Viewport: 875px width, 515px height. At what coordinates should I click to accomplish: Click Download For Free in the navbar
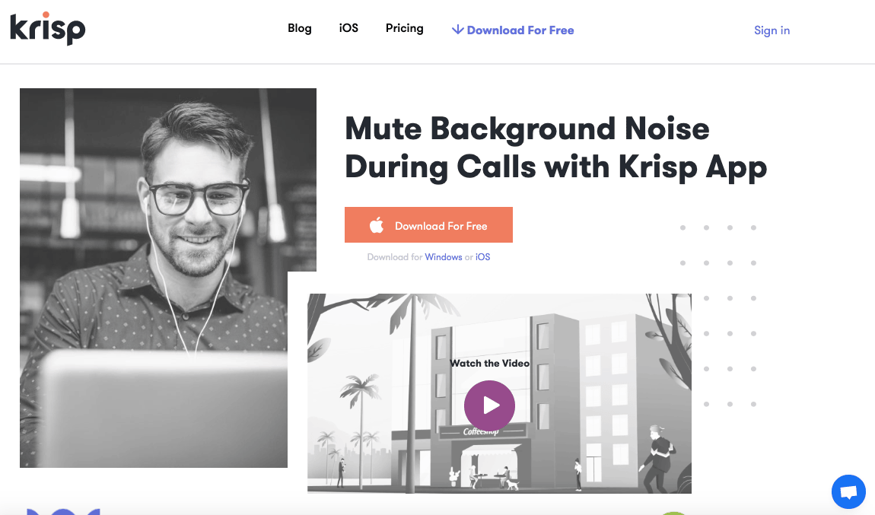point(513,30)
